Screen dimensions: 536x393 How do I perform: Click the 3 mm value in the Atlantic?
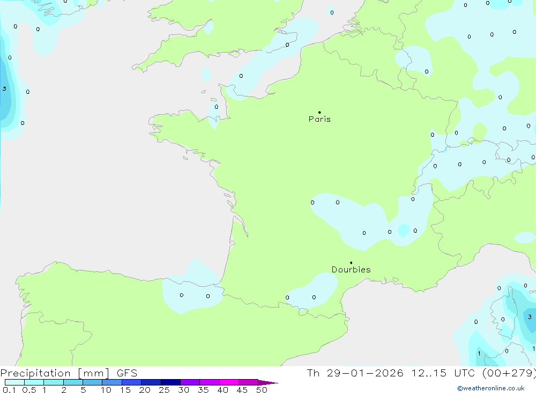point(4,89)
